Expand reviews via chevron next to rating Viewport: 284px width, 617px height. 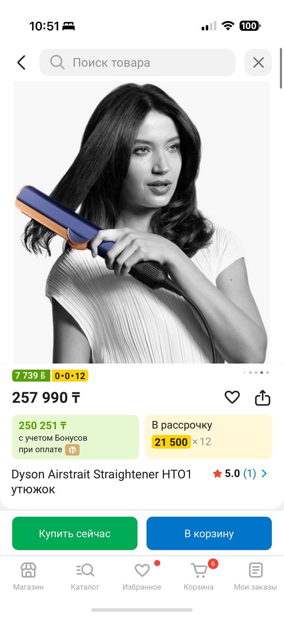click(x=264, y=473)
